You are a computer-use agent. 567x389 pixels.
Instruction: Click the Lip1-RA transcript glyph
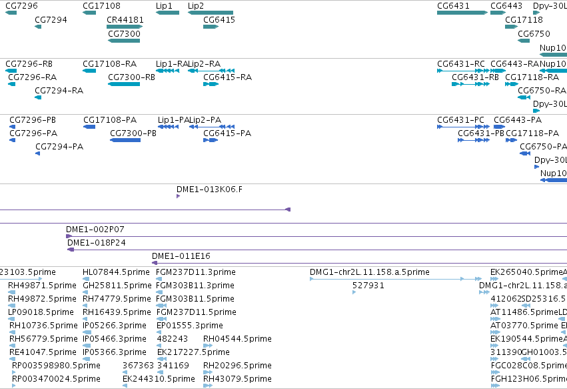click(x=167, y=71)
